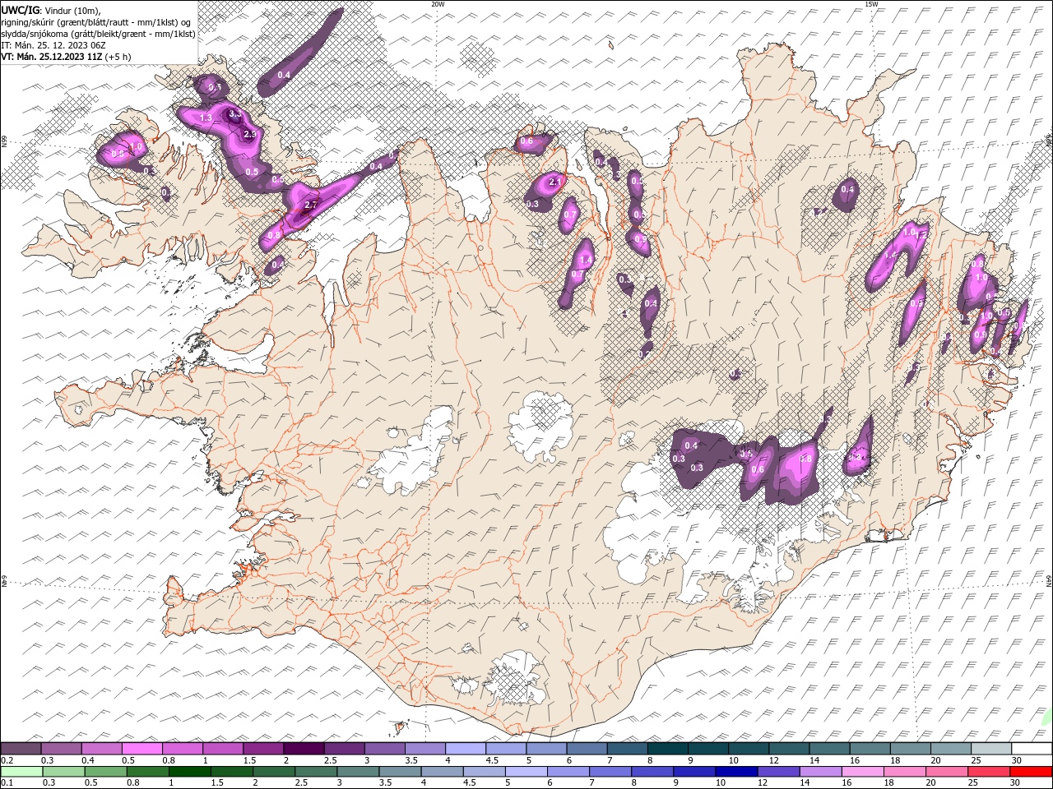Image resolution: width=1053 pixels, height=789 pixels.
Task: Pick top legend swatch between 1 and 1.5
Action: coord(223,749)
